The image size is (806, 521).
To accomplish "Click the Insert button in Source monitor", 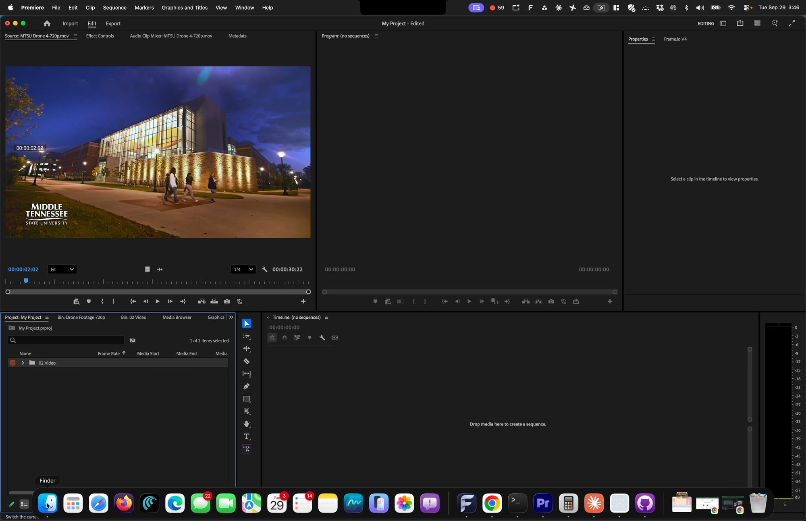I will coord(201,301).
